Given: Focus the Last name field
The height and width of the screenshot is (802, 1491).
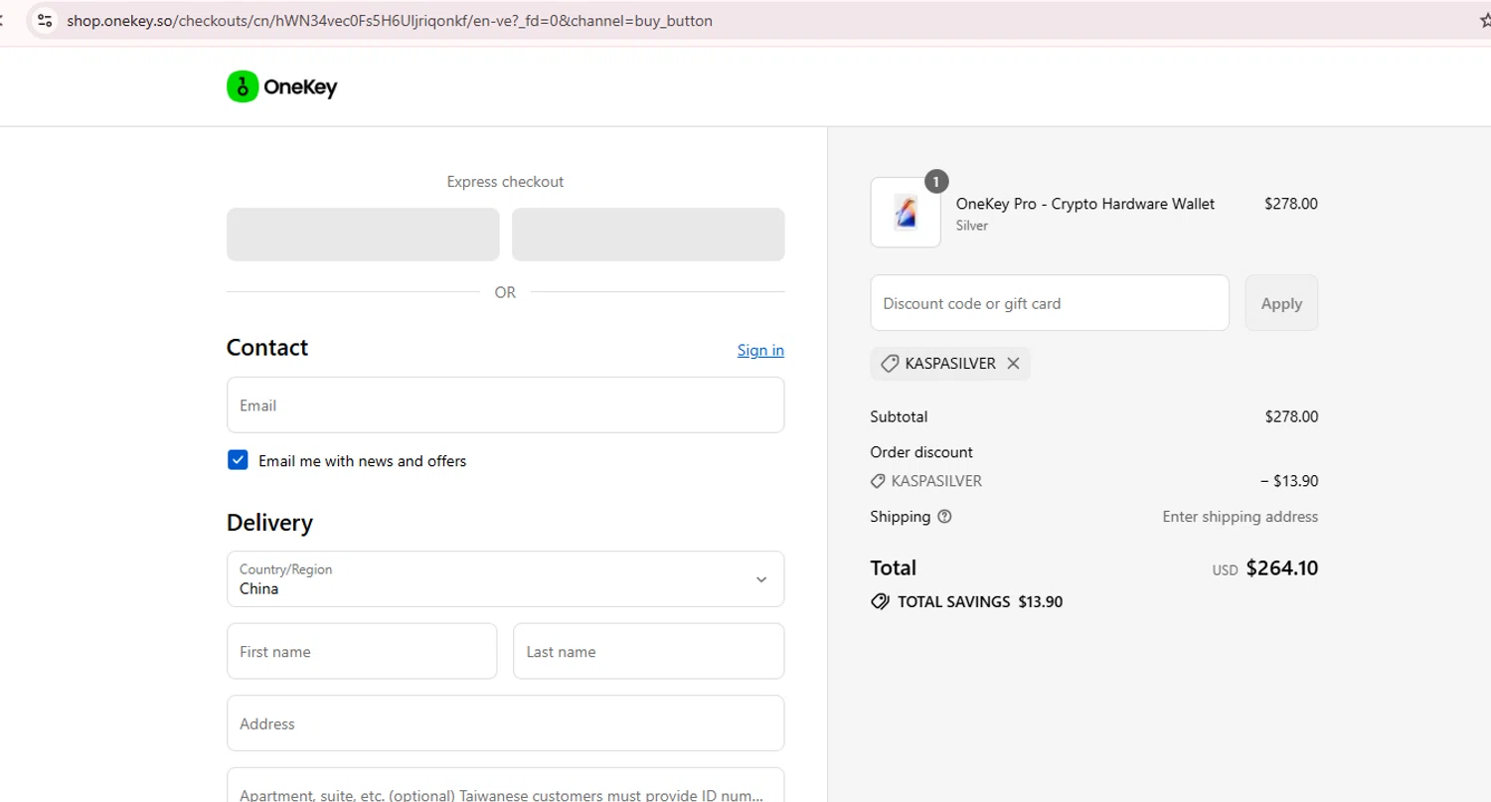Looking at the screenshot, I should pyautogui.click(x=648, y=652).
